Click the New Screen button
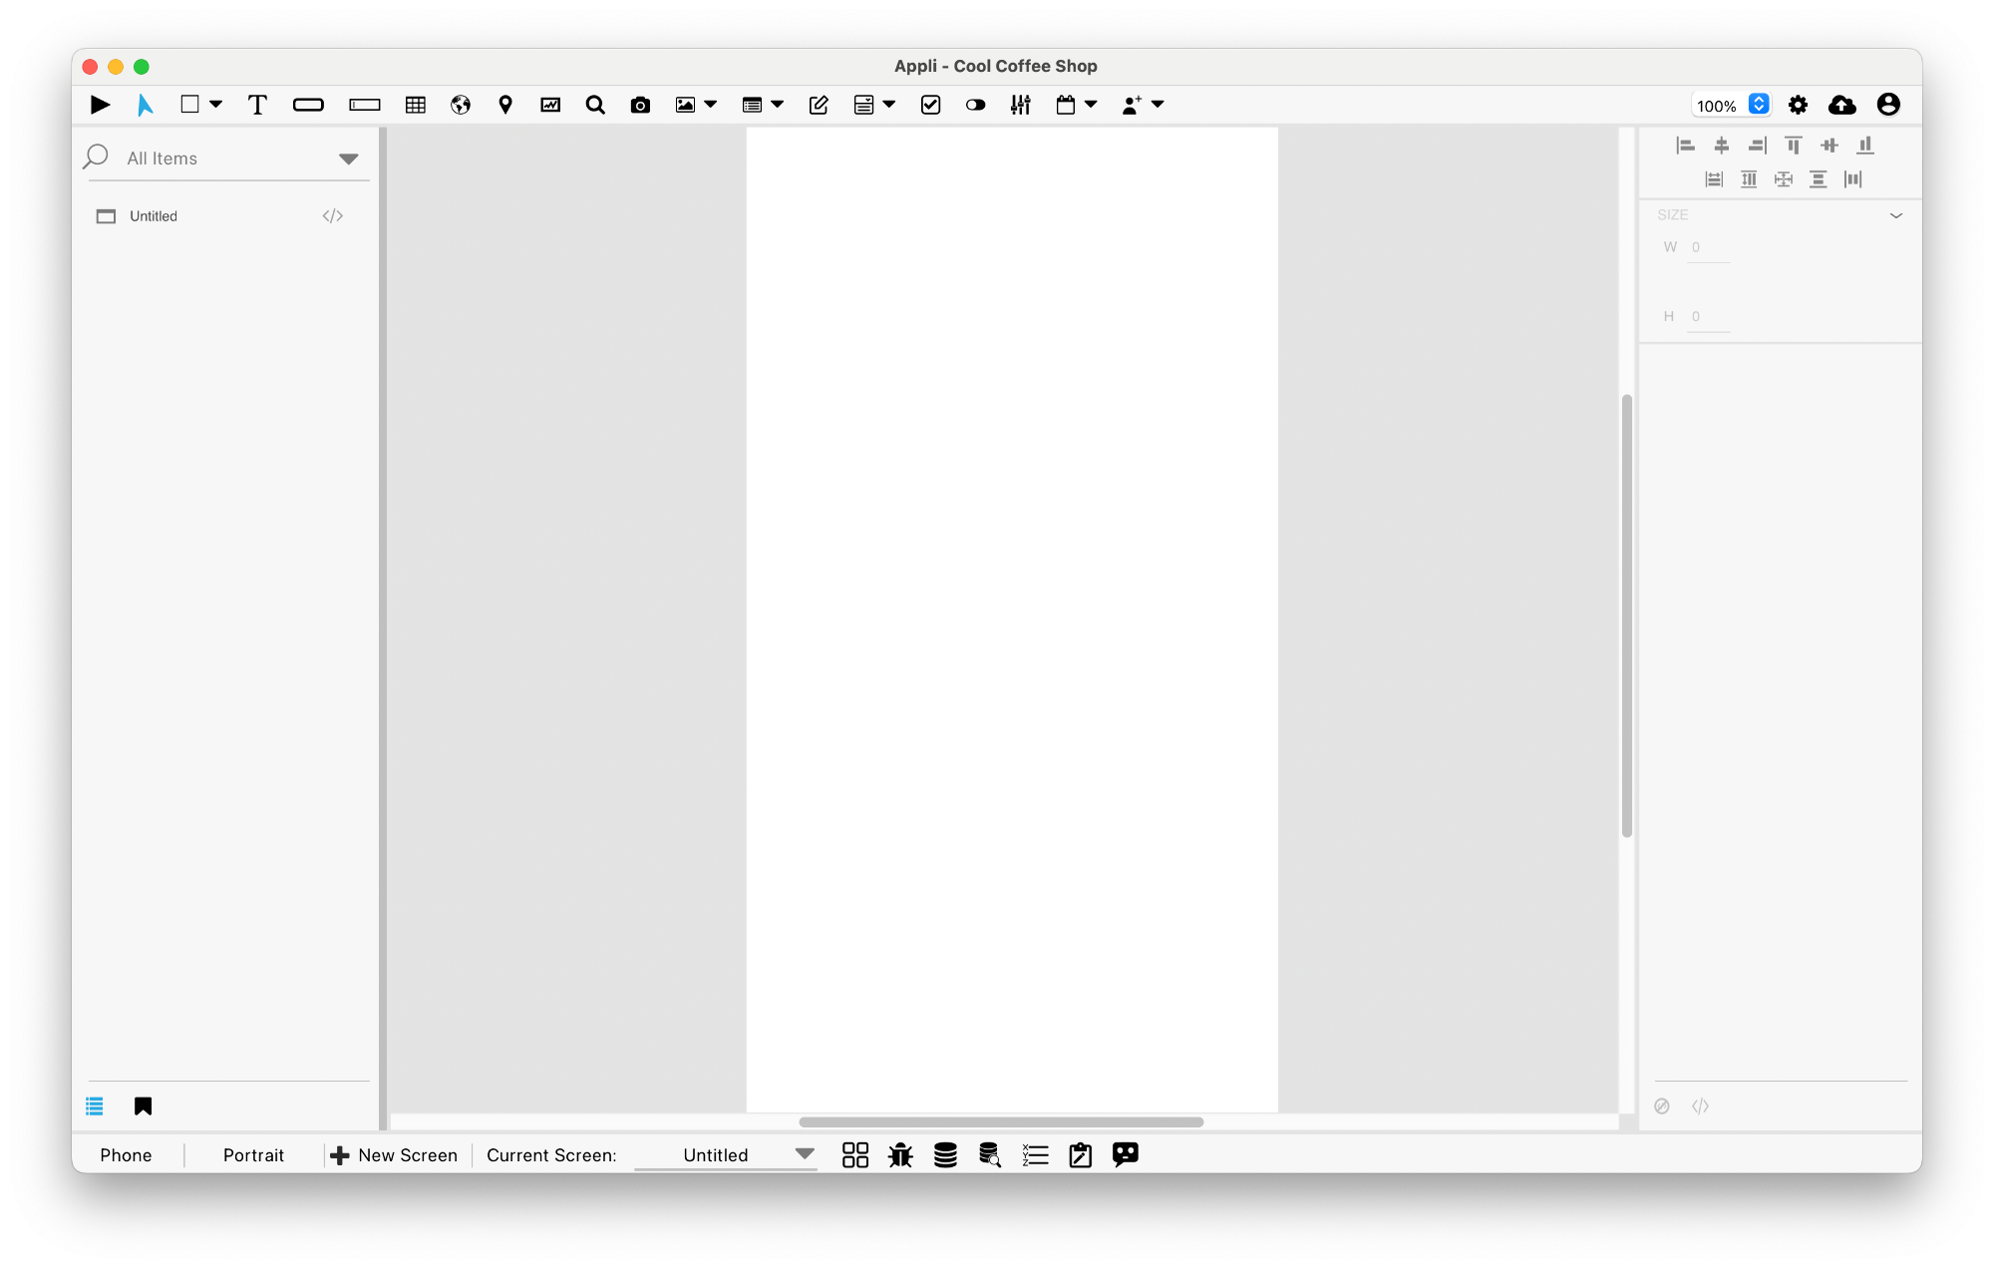This screenshot has height=1268, width=1994. click(394, 1154)
